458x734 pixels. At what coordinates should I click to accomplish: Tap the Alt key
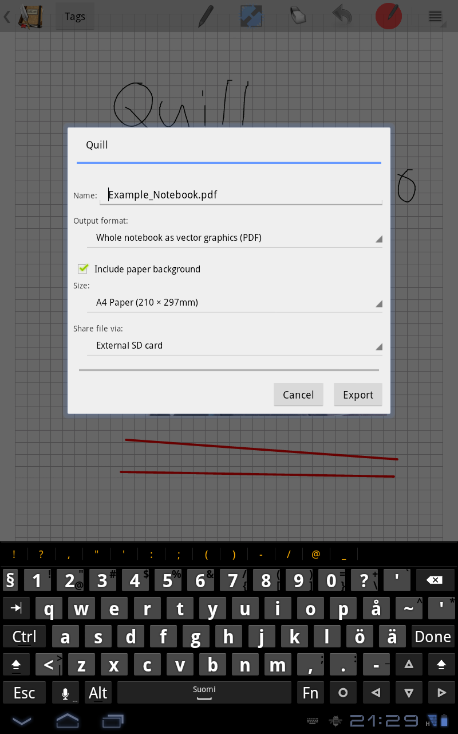98,693
